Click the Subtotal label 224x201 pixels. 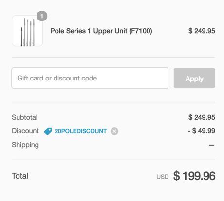(x=24, y=117)
